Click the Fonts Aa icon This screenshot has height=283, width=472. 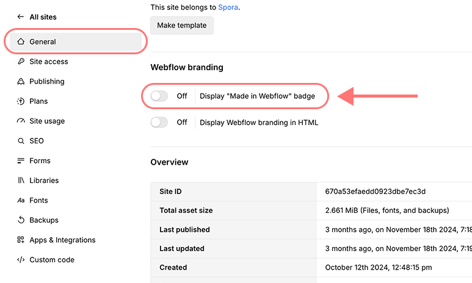point(21,200)
